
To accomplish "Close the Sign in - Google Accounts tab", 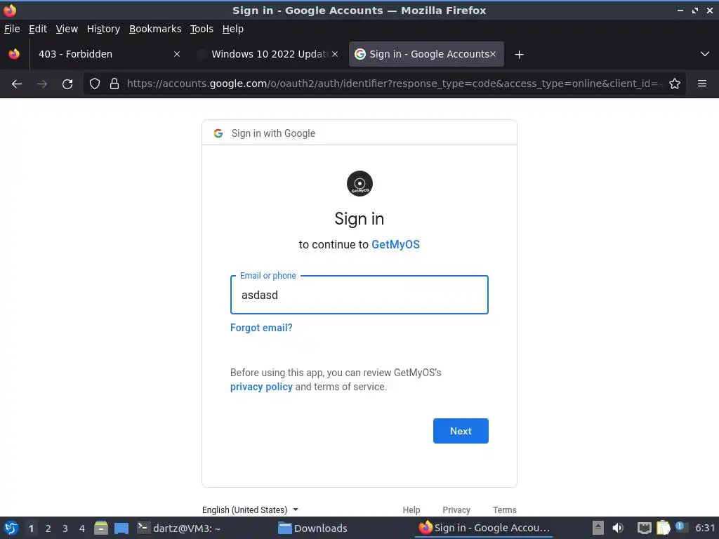I will [x=493, y=54].
